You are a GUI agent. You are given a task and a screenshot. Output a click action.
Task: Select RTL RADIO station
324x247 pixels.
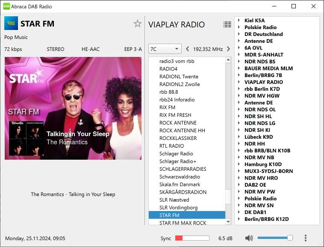pos(171,146)
